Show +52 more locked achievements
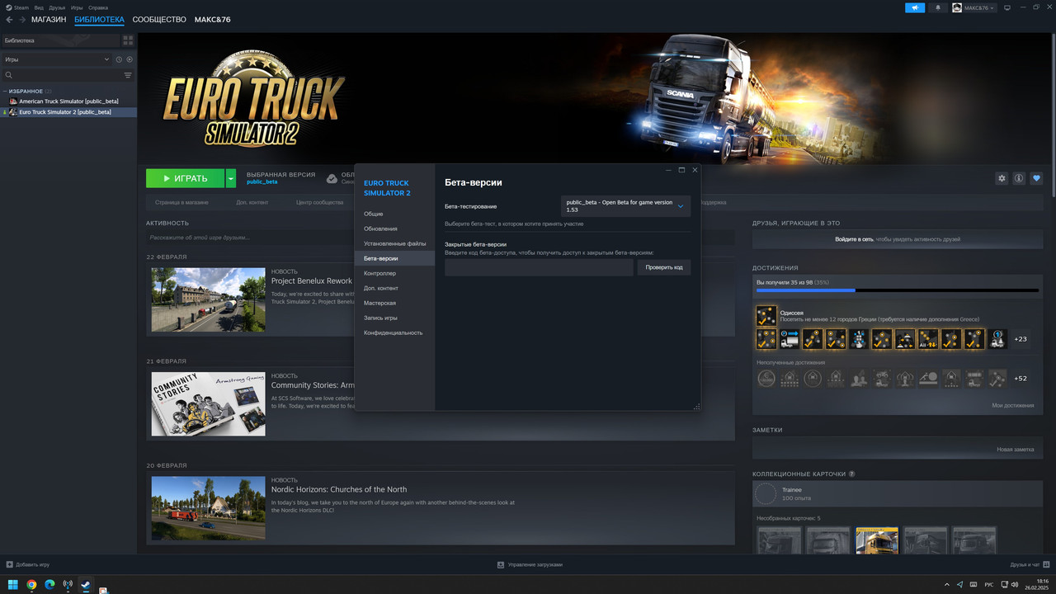This screenshot has width=1056, height=594. click(x=1021, y=379)
